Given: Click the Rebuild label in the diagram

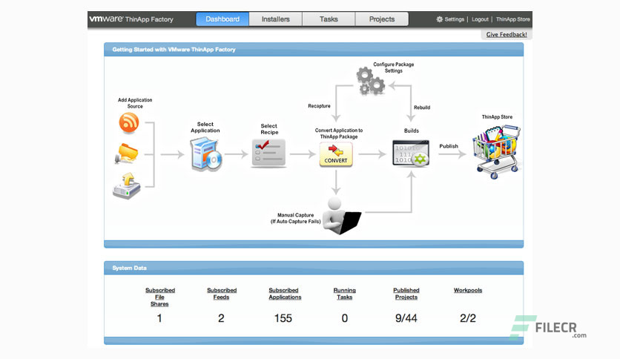Looking at the screenshot, I should pos(422,108).
